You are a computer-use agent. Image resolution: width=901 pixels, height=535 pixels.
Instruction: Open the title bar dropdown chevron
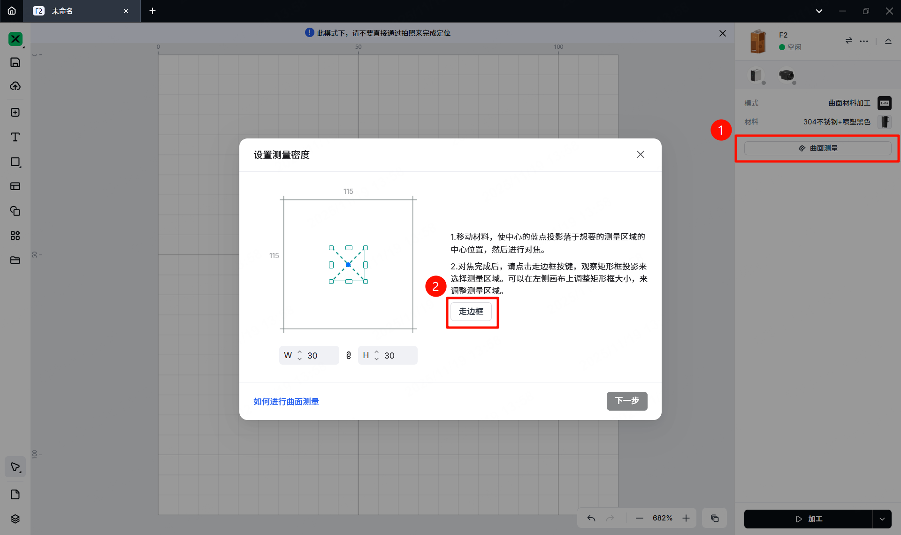pyautogui.click(x=819, y=11)
